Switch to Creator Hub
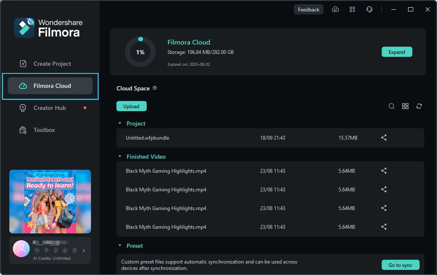This screenshot has width=437, height=275. point(49,108)
